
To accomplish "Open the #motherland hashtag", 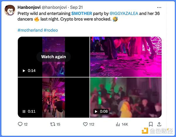I will pyautogui.click(x=30, y=30).
